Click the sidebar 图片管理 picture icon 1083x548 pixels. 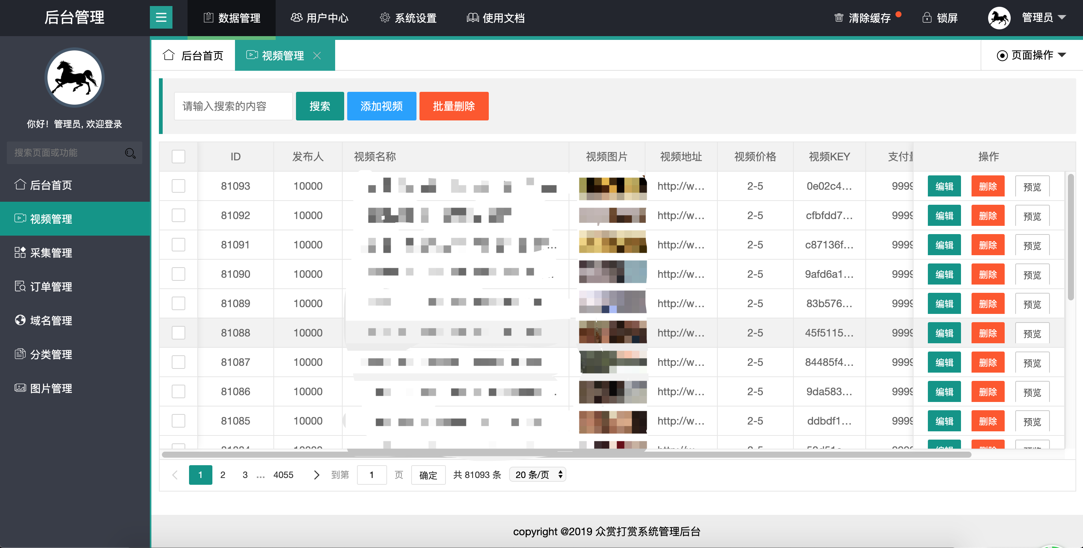point(20,387)
